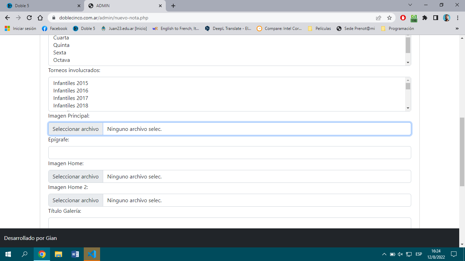
Task: Close the Doble 5 tab
Action: pyautogui.click(x=79, y=6)
